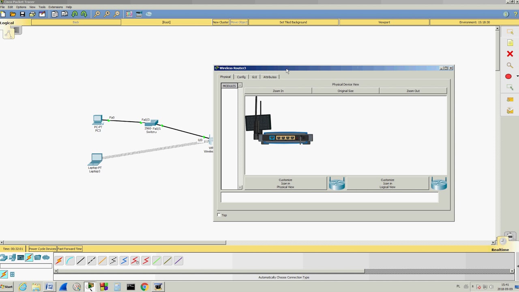Screen dimensions: 519x292
Task: Zoom in with the plus magnifier
Action: [97, 14]
